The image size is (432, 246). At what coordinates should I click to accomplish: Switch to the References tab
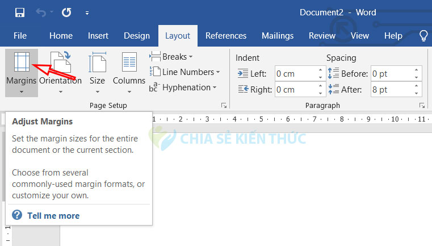(225, 36)
